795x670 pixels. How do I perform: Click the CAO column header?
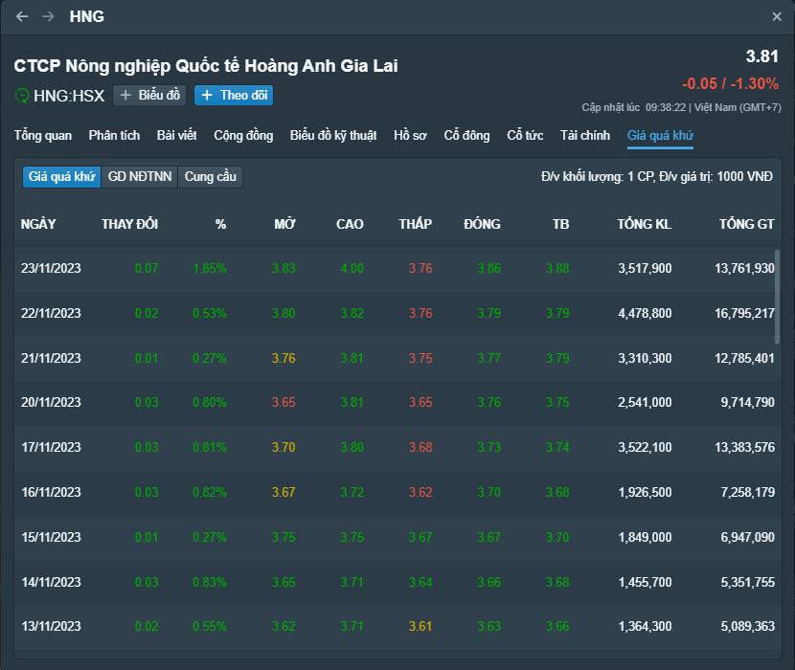pyautogui.click(x=350, y=224)
